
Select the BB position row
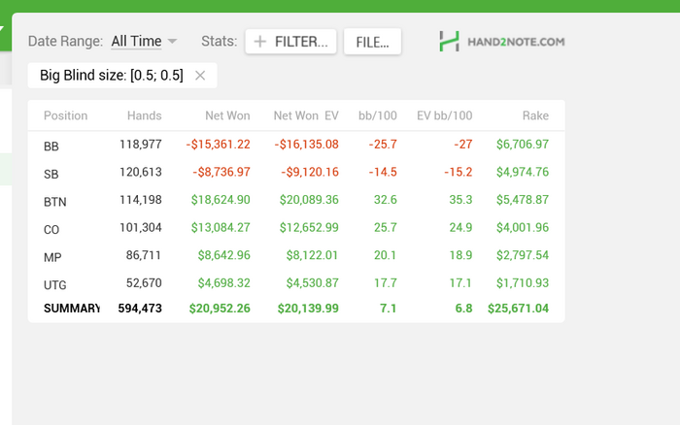click(x=296, y=145)
